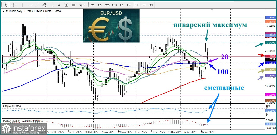
Task: Switch chart to M30 timeframe
Action: tap(114, 5)
